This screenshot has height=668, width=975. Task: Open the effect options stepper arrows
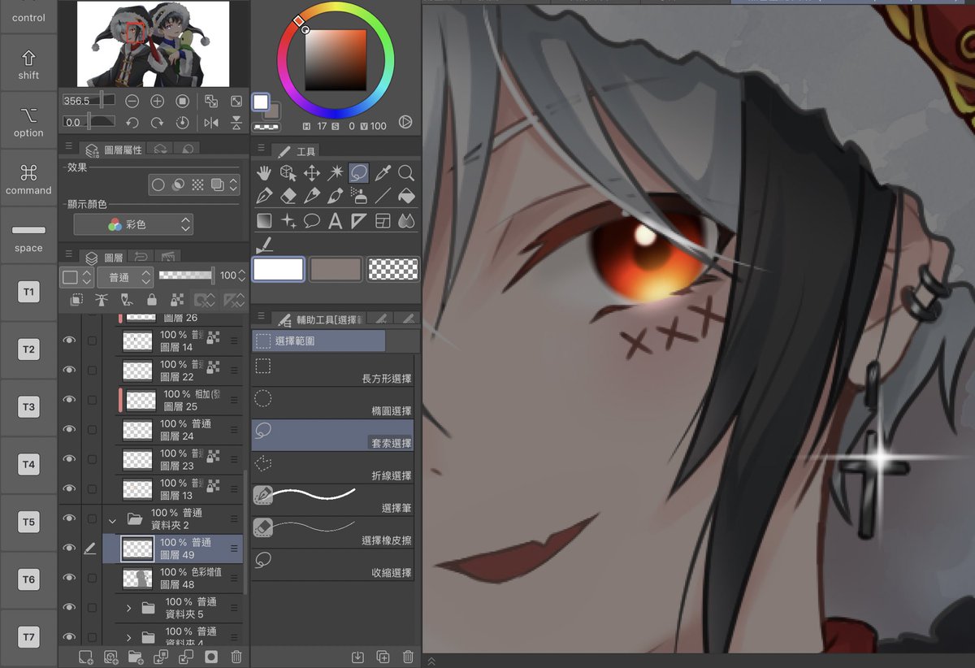[234, 184]
